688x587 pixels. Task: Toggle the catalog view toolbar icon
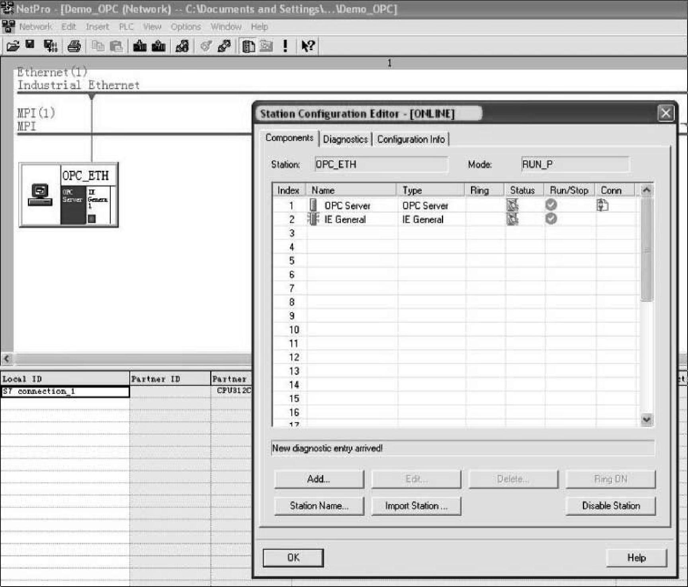pos(248,47)
